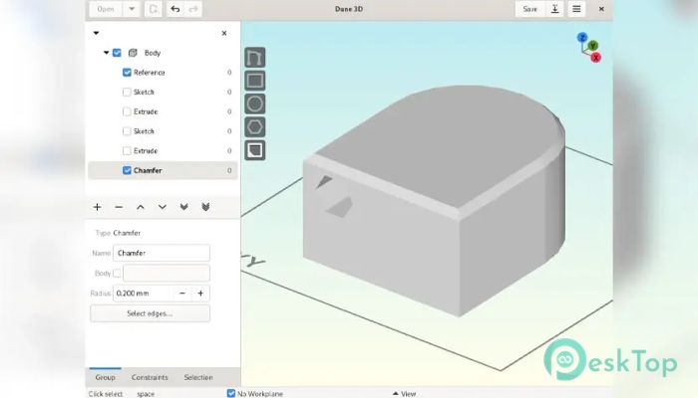
Task: Click the Save button
Action: [529, 9]
